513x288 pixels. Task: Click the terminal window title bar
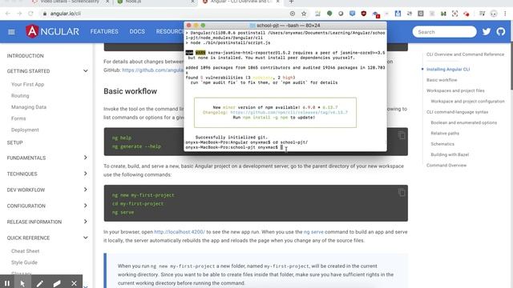[x=285, y=25]
